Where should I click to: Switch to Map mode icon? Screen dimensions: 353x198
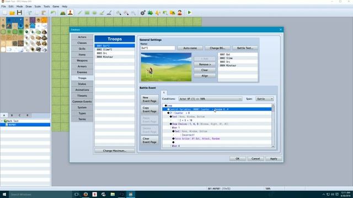coord(63,13)
